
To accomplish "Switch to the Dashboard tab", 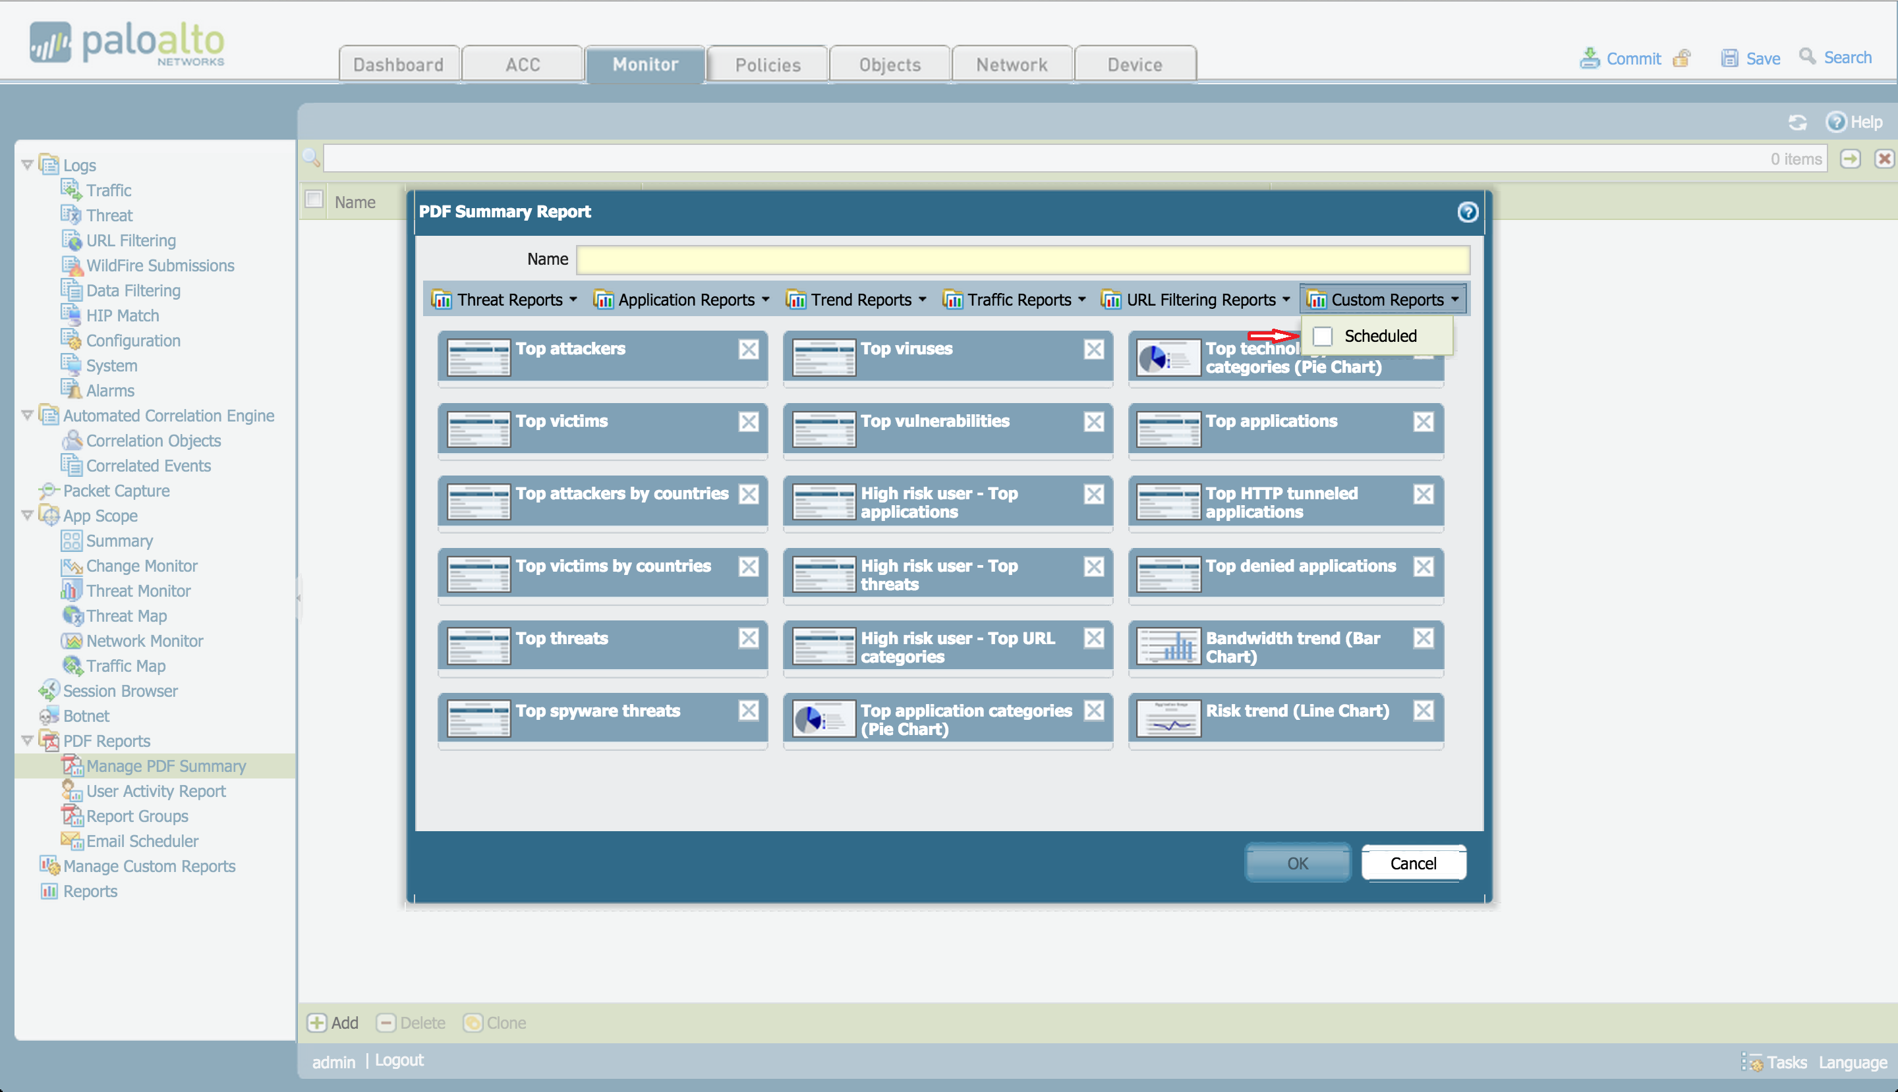I will pyautogui.click(x=399, y=65).
